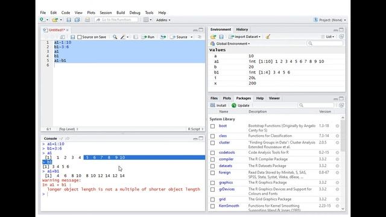Refresh the Environment pane

(341, 37)
